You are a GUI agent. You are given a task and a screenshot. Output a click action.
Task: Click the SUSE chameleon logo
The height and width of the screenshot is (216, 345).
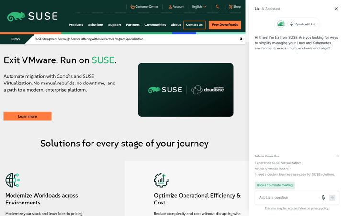[33, 16]
